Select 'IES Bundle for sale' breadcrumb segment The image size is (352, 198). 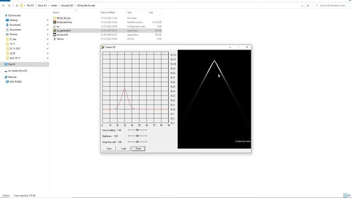coord(86,5)
